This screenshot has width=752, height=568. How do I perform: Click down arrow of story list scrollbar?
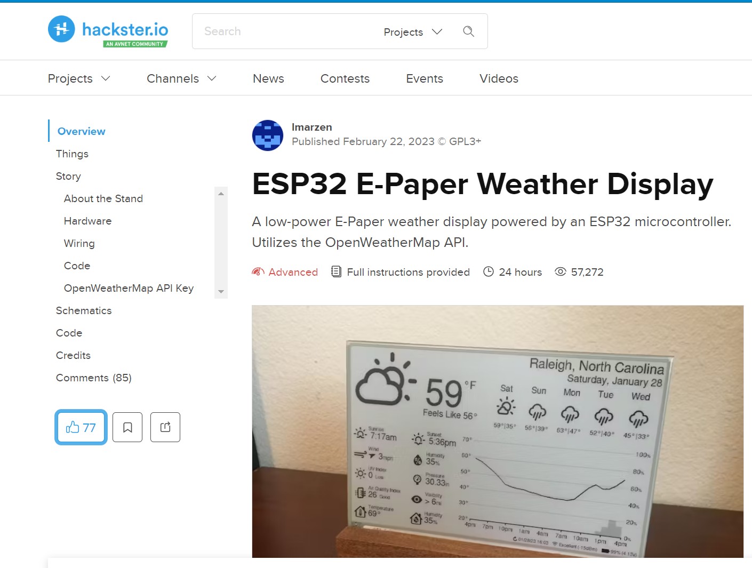(x=221, y=292)
